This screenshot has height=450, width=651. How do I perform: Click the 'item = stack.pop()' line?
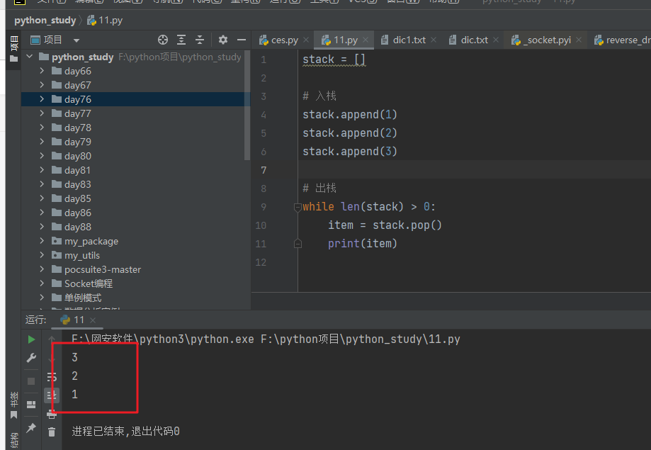tap(385, 225)
